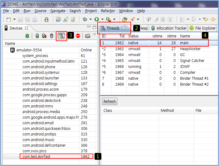The width and height of the screenshot is (219, 166).
Task: Select the emulator-5554 device
Action: click(x=50, y=50)
